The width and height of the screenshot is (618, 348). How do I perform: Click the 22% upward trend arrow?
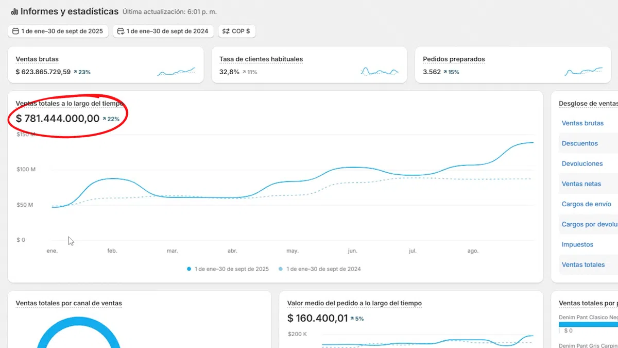click(x=105, y=119)
